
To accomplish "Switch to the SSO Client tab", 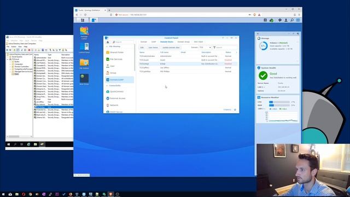I will tap(198, 42).
